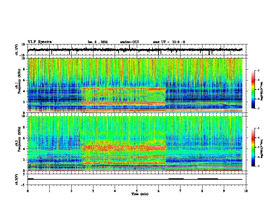Click the ch.2 spectrogram "6" kHz tick label

tap(24, 138)
